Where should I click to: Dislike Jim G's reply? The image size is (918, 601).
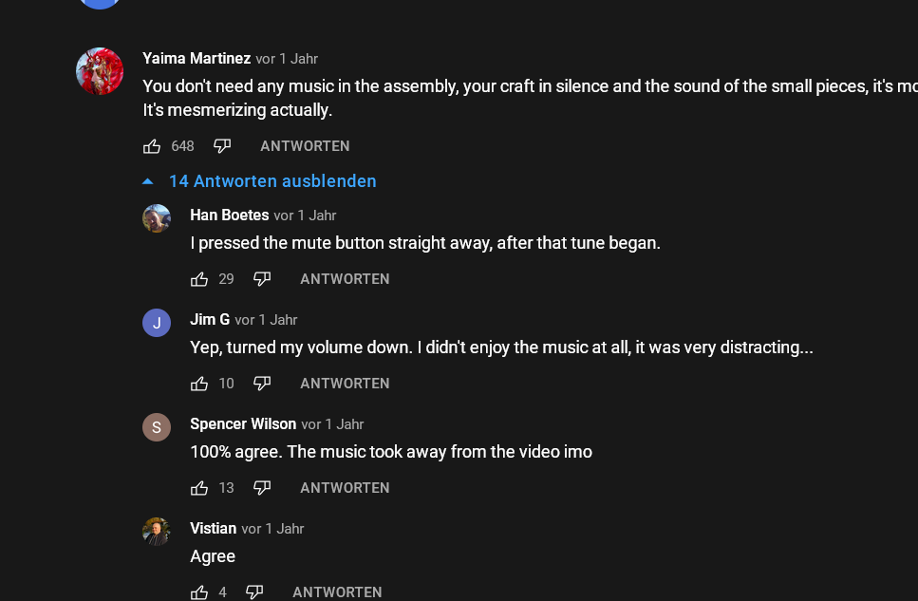(262, 384)
